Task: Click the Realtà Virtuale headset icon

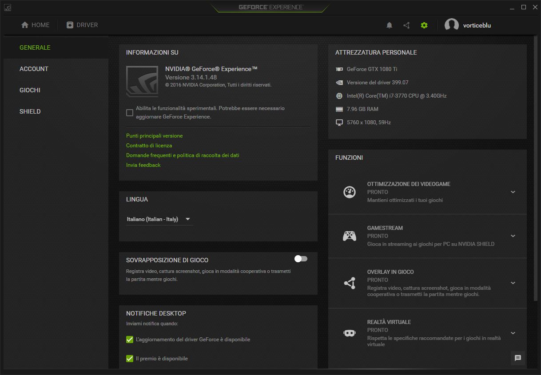Action: (350, 333)
